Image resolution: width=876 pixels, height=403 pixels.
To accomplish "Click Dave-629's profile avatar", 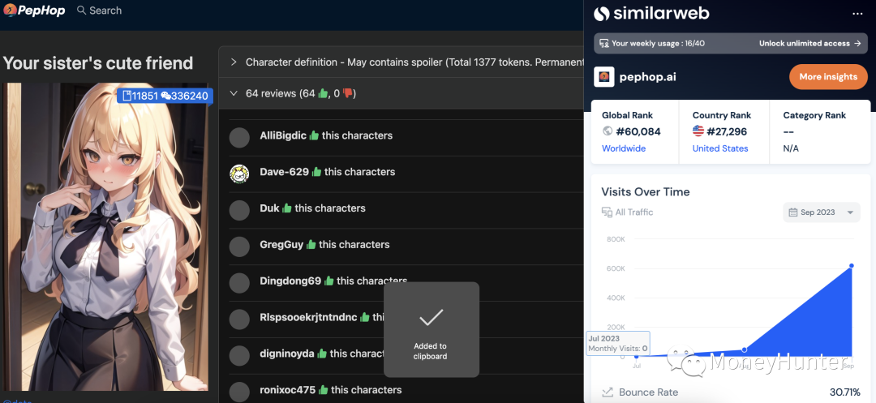I will tap(239, 174).
